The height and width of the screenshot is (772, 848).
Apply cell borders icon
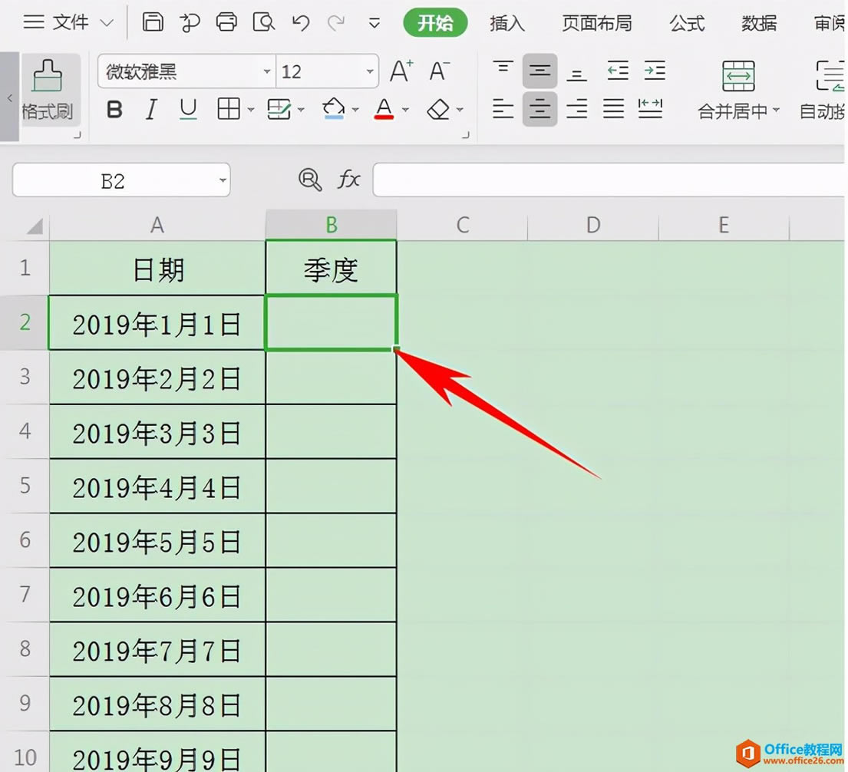point(229,109)
